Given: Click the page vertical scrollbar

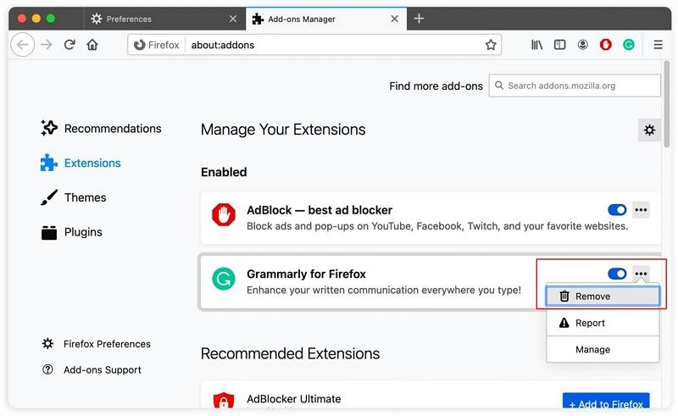Looking at the screenshot, I should [x=667, y=103].
